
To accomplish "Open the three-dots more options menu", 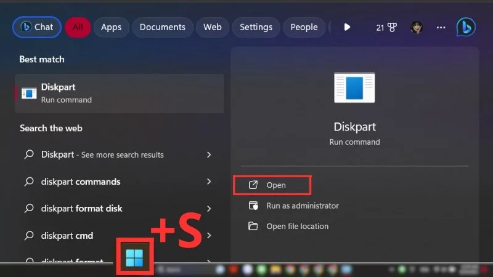I will pyautogui.click(x=441, y=27).
